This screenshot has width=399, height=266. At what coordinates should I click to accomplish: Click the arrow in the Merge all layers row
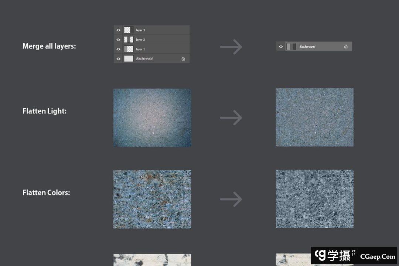(231, 47)
